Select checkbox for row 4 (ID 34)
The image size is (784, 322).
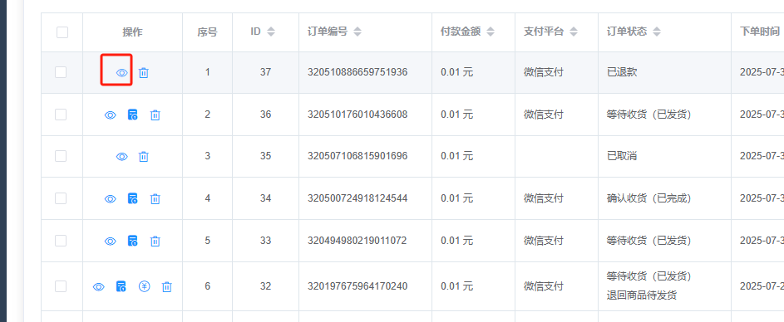tap(61, 198)
